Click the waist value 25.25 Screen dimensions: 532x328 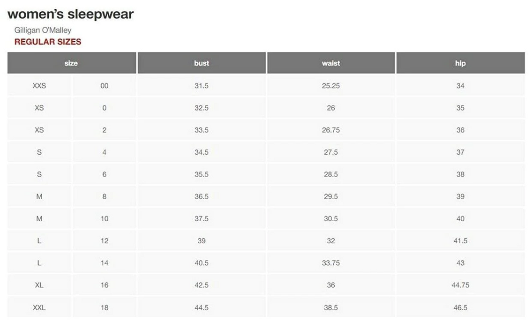click(331, 86)
